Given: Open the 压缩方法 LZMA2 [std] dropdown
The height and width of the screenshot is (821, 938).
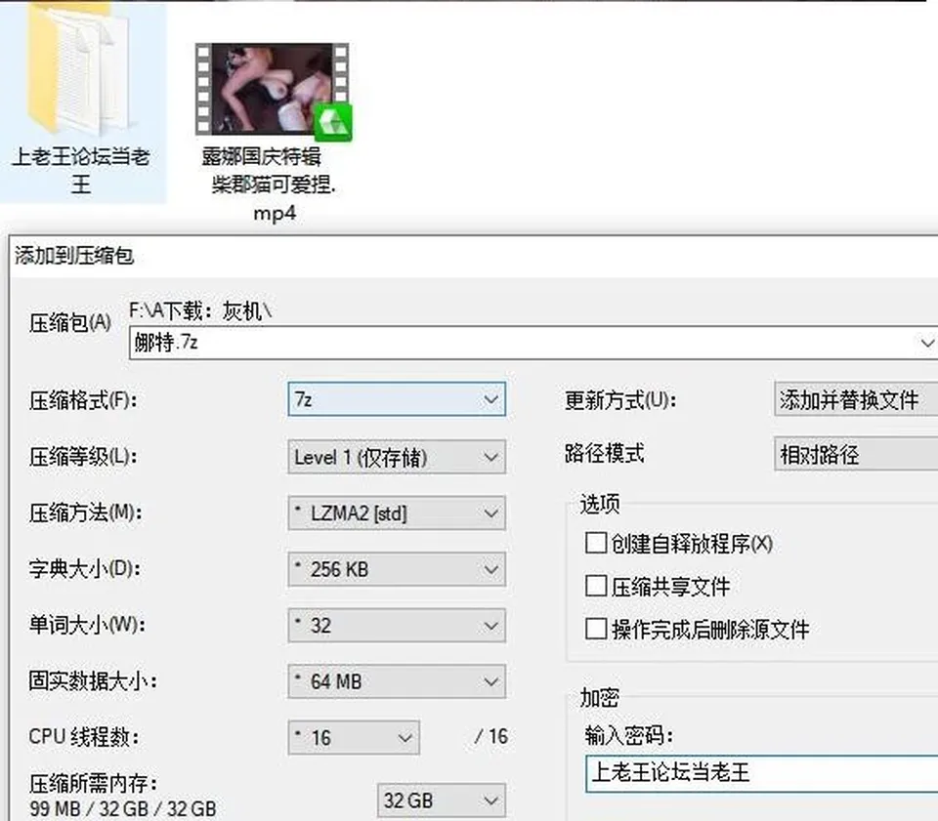Looking at the screenshot, I should [x=397, y=513].
